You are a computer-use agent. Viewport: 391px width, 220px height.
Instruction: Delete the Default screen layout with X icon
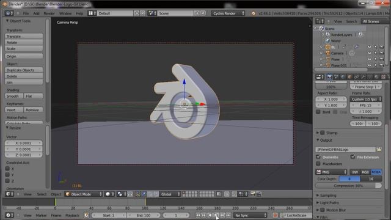point(142,13)
